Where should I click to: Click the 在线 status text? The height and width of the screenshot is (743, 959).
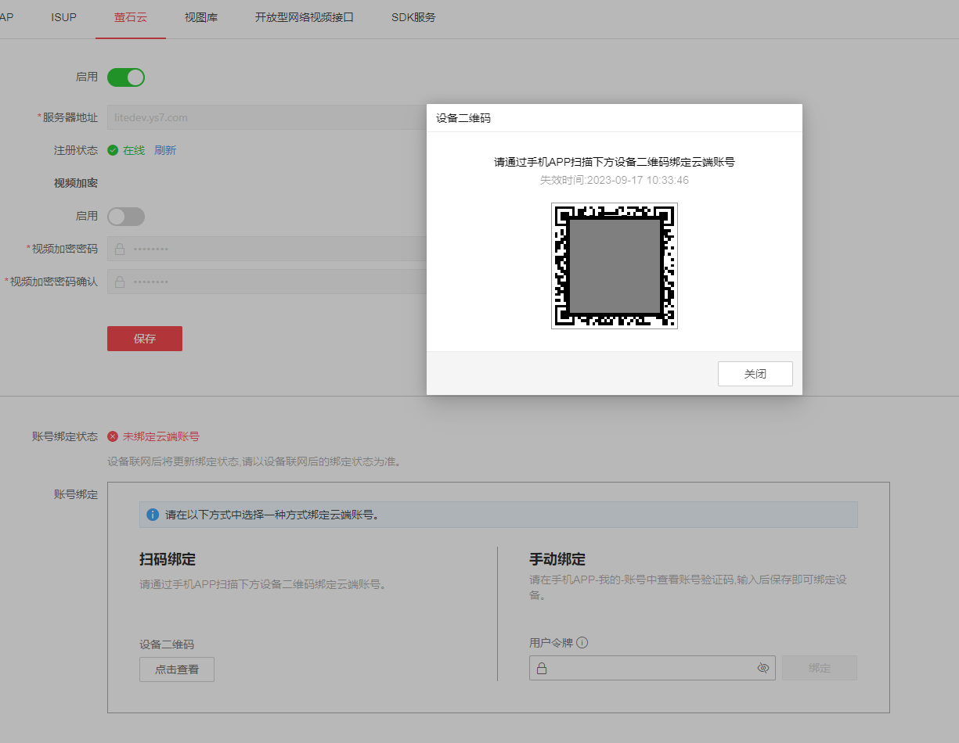click(134, 150)
